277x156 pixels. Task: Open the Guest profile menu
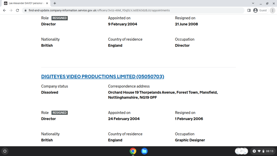point(261,11)
